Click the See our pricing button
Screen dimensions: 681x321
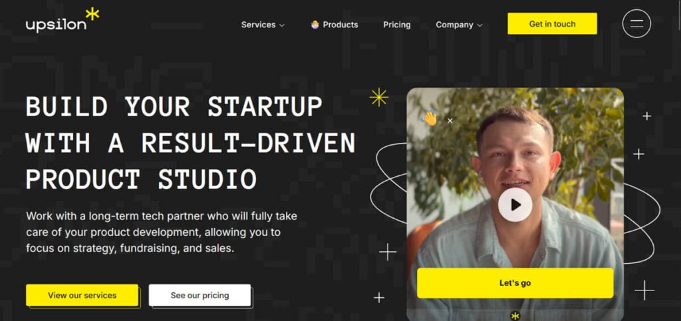(x=200, y=295)
